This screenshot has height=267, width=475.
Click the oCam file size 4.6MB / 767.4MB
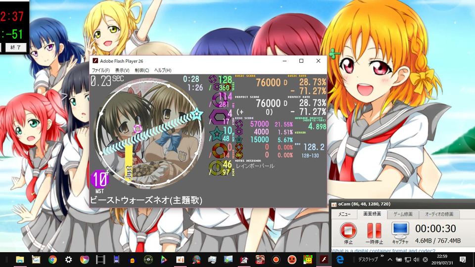point(438,241)
